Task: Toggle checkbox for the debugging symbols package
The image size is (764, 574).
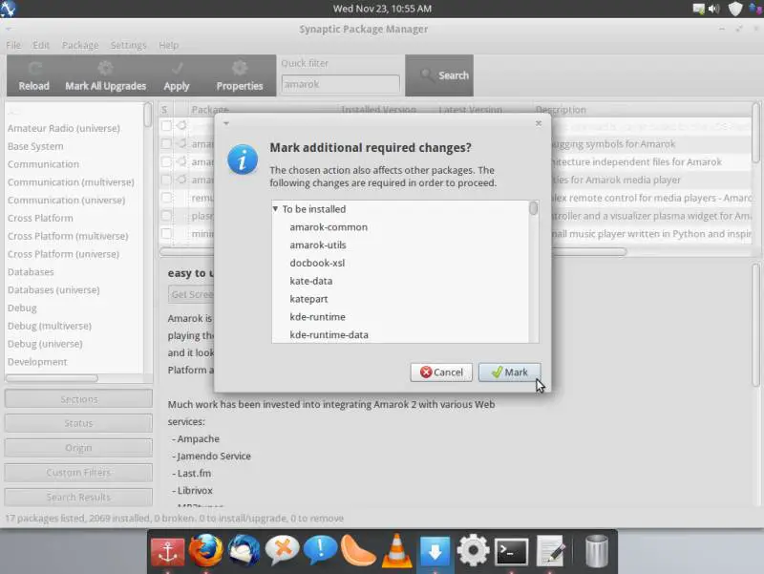Action: coord(166,144)
